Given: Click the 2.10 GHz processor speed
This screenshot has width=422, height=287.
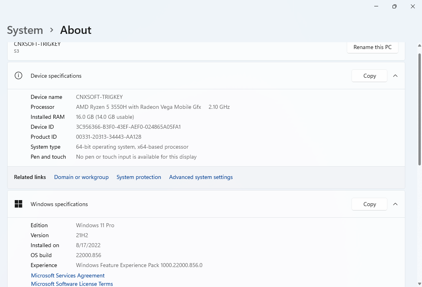Looking at the screenshot, I should click(219, 107).
